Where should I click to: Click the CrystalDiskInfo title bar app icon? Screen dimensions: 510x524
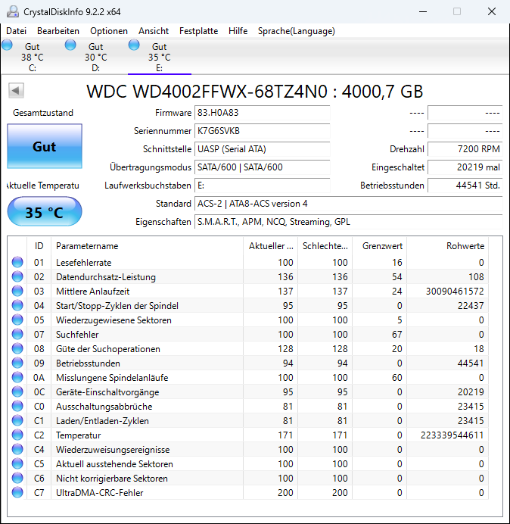point(13,11)
